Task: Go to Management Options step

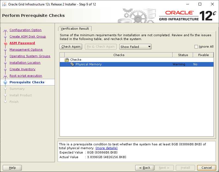Action: (26, 50)
